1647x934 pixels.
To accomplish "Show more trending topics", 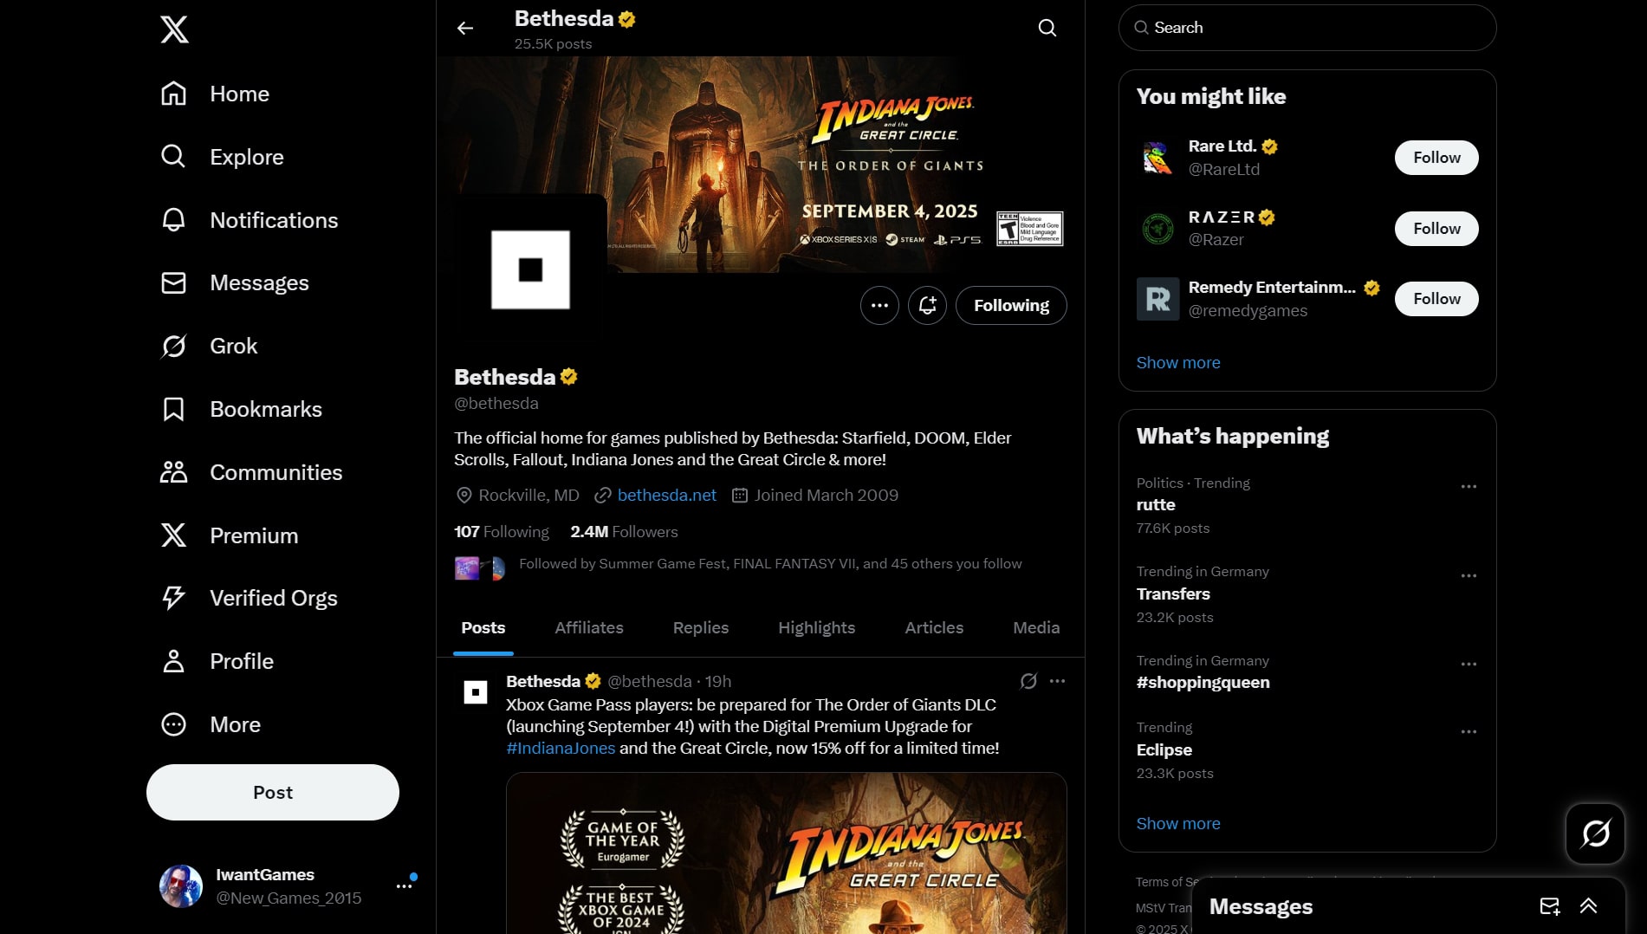I will coord(1178,823).
